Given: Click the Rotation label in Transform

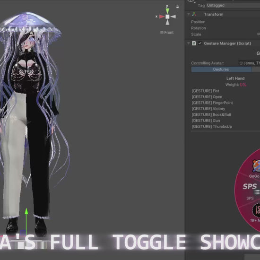Looking at the screenshot, I should point(199,28).
